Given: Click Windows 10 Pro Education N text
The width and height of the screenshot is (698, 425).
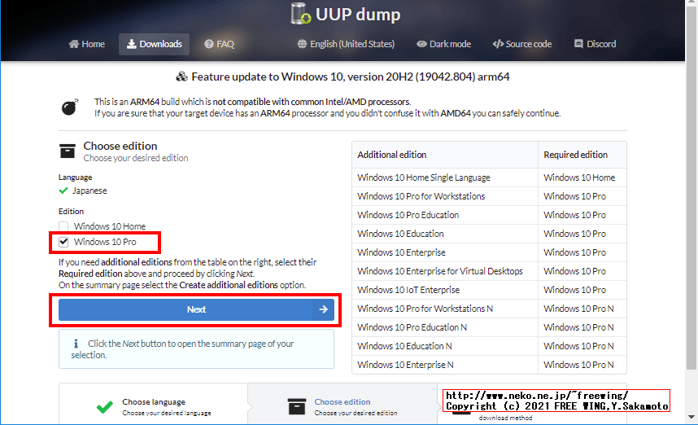Looking at the screenshot, I should (412, 327).
